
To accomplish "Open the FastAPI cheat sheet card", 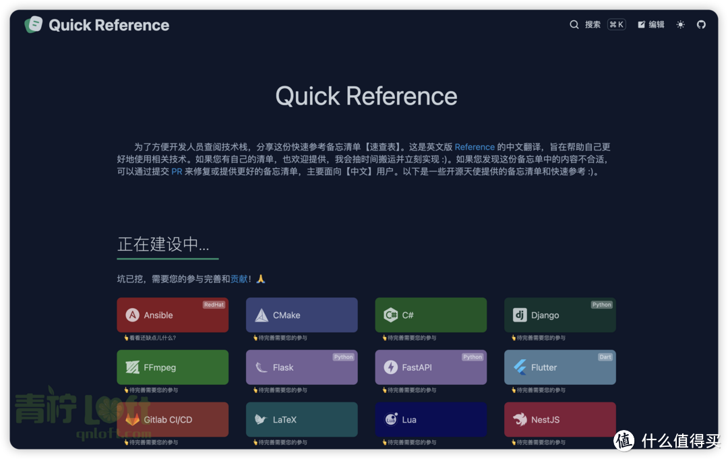I will [x=431, y=367].
